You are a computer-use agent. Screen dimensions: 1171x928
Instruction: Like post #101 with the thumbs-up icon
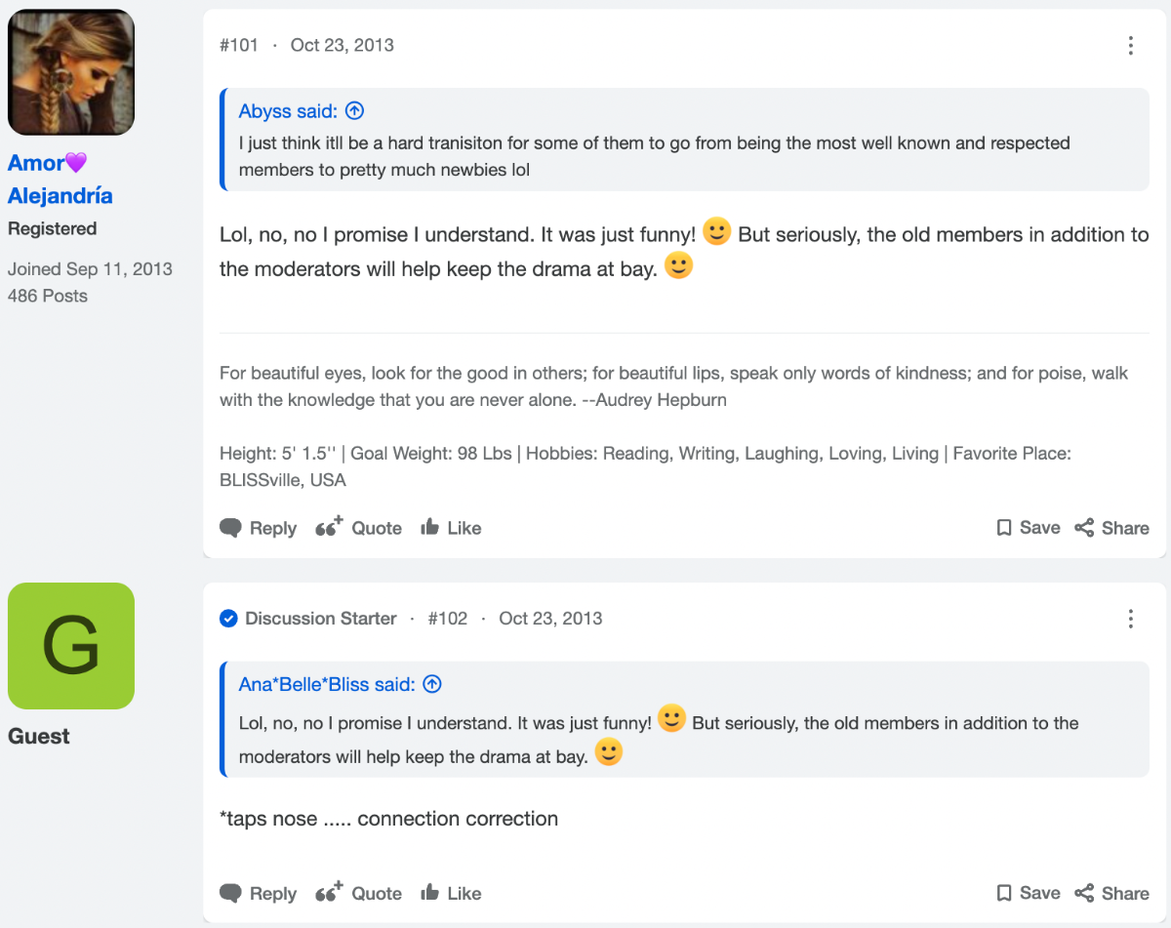(x=429, y=527)
